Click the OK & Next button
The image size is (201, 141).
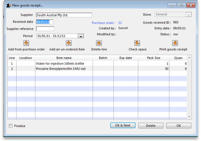(x=123, y=126)
